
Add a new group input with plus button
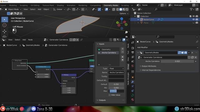[x=122, y=49]
